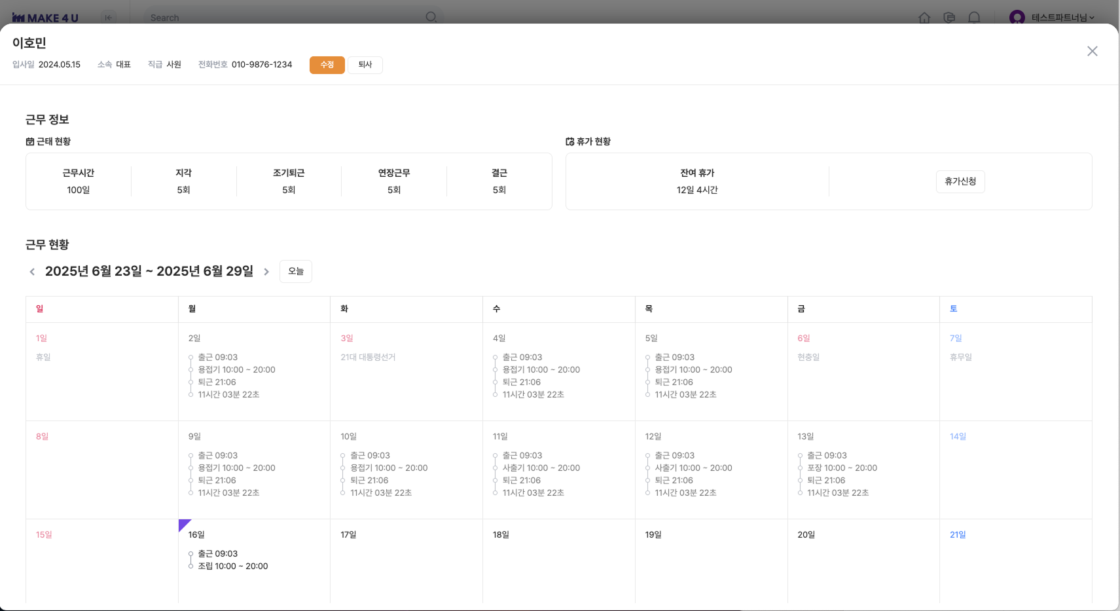1120x611 pixels.
Task: Go to previous week with left chevron
Action: pyautogui.click(x=32, y=272)
